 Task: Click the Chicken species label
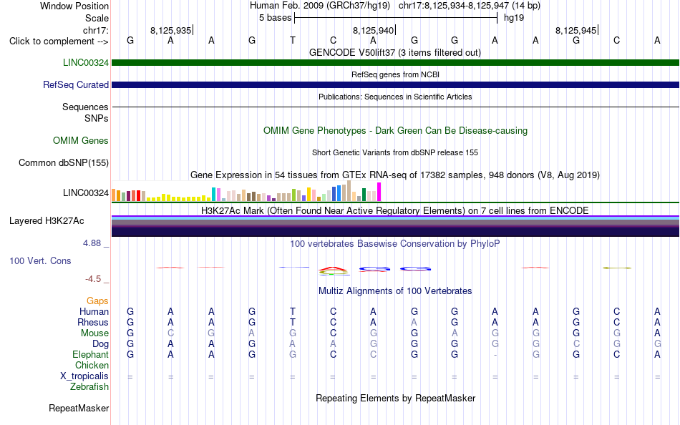pyautogui.click(x=92, y=366)
